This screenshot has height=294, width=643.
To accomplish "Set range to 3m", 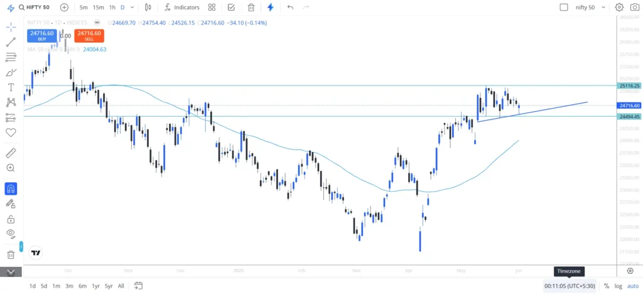I will [69, 286].
